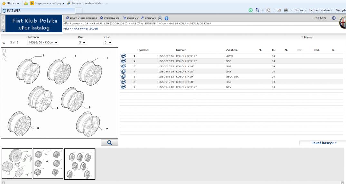Click the info icon next to BRAND
Viewport: 346px width, 184px height.
coord(334,18)
